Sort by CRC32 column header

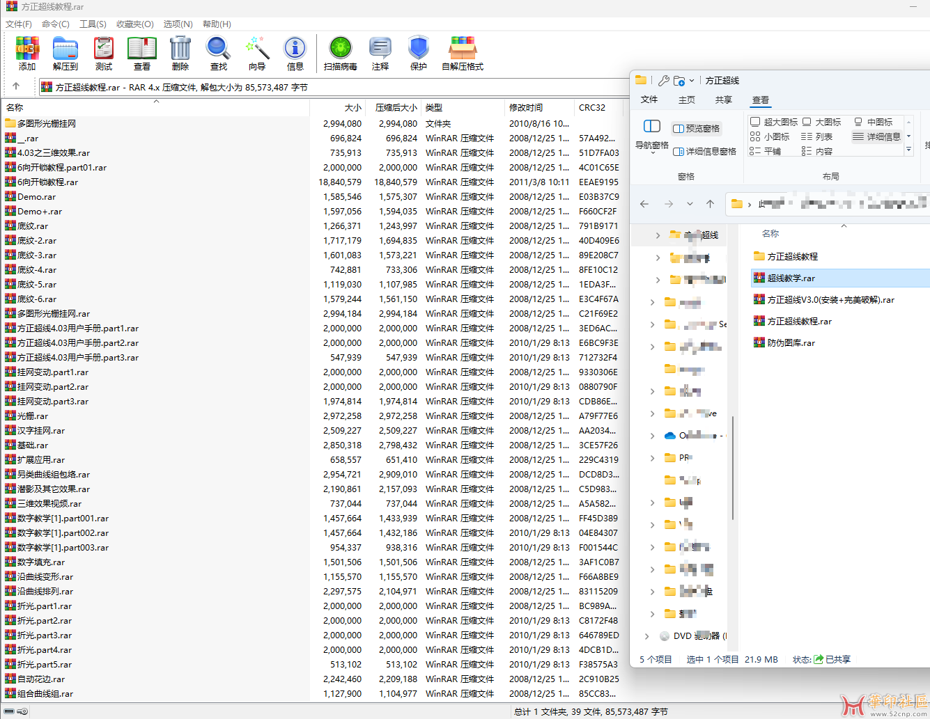coord(598,107)
